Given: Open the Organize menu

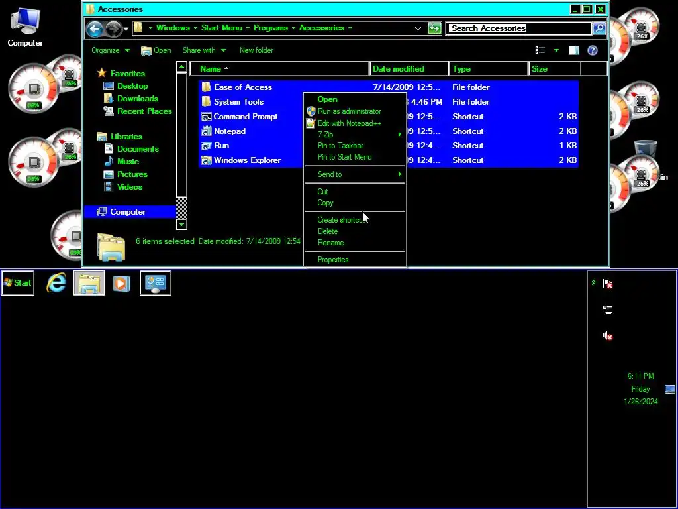Looking at the screenshot, I should 111,50.
